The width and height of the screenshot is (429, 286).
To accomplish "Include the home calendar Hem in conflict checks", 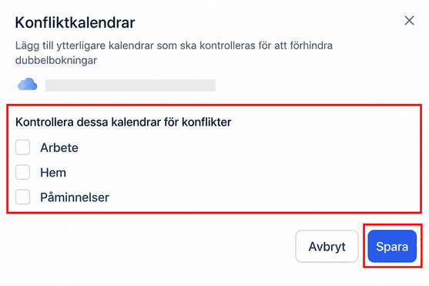I will pos(22,172).
